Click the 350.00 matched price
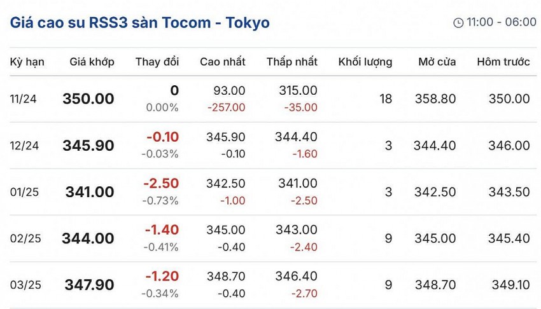Viewport: 541px width, 309px height. coord(88,99)
